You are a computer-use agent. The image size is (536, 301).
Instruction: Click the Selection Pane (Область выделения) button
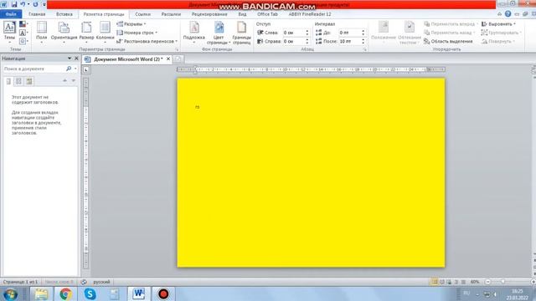(448, 41)
